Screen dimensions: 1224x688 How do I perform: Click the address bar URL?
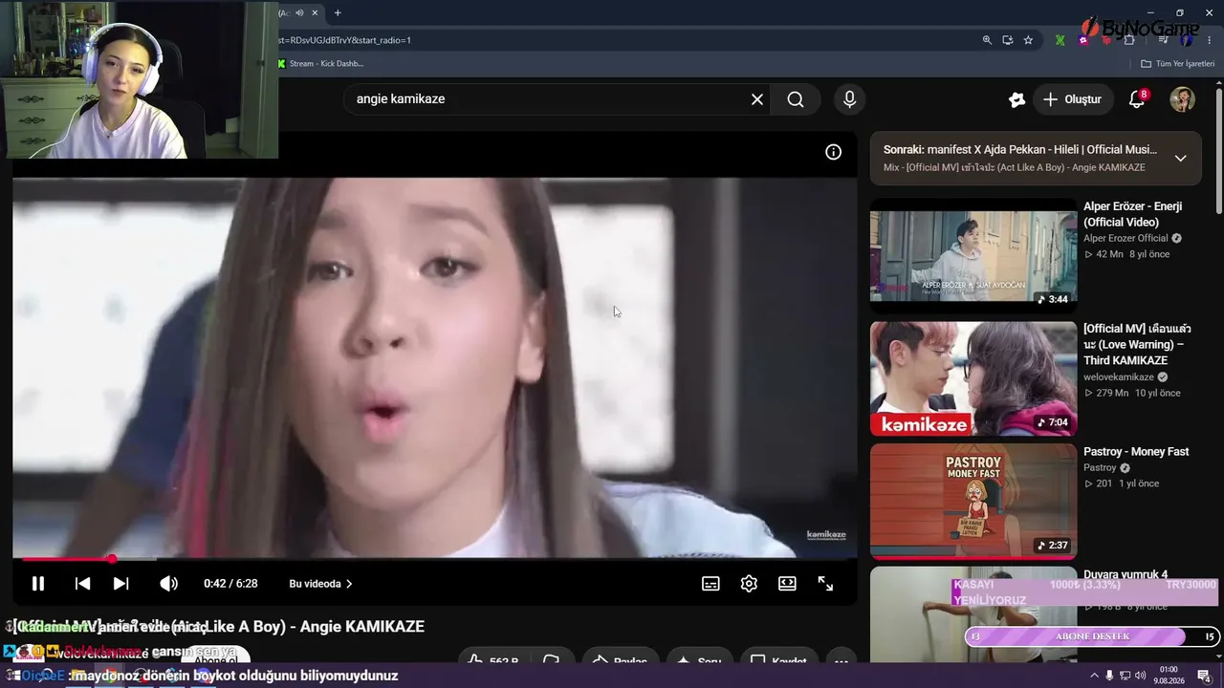[345, 40]
